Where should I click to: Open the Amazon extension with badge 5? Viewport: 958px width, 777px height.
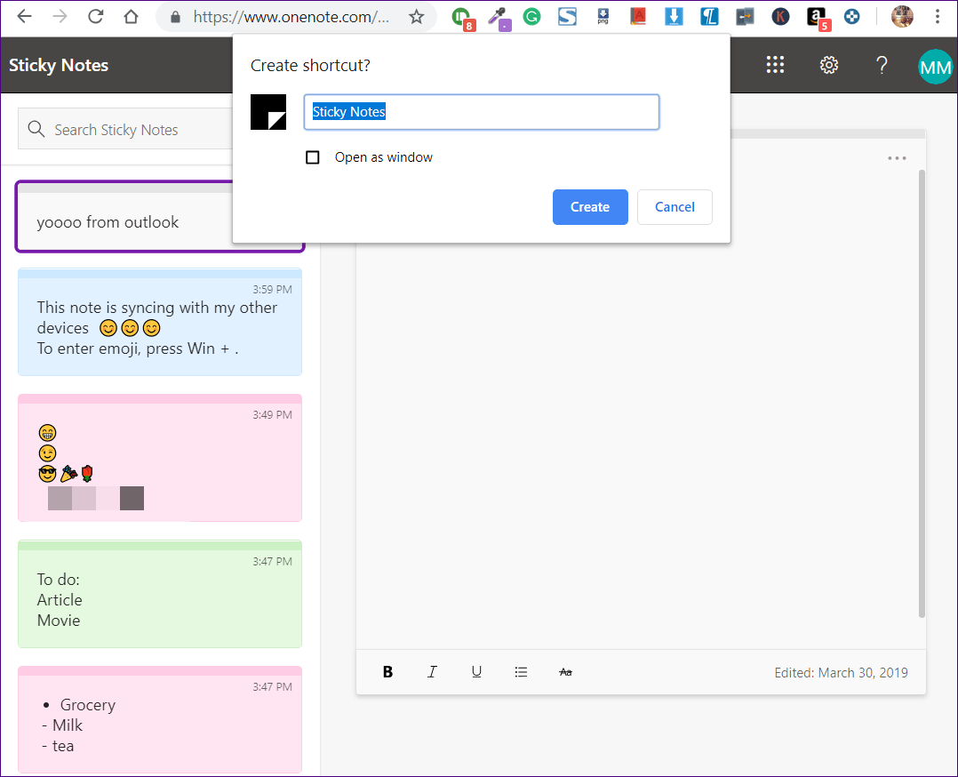pos(818,17)
